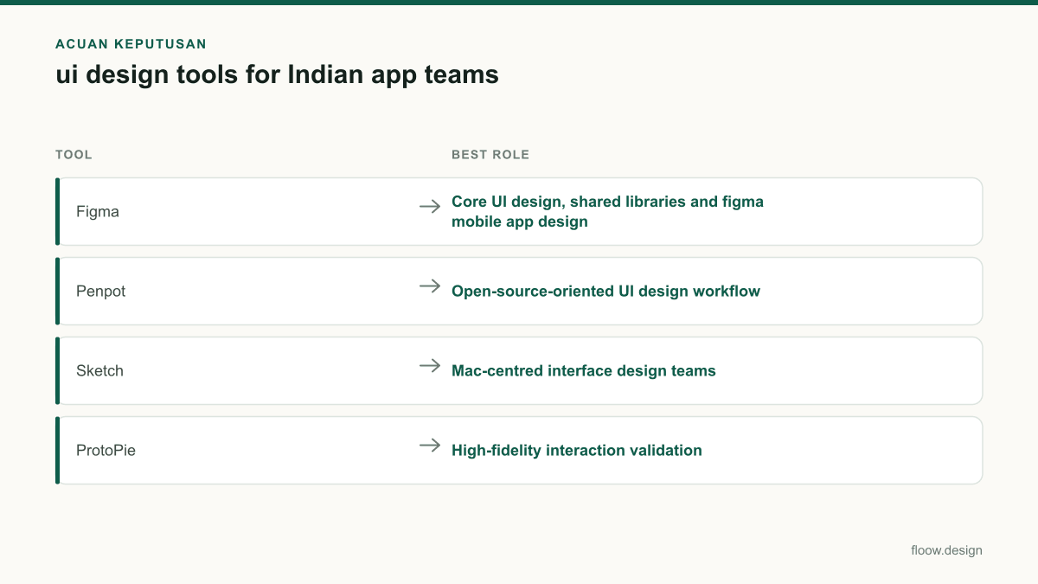Click the arrow icon in the Penpot row

tap(430, 286)
